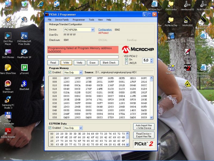This screenshot has height=161, width=214.
Task: Open the Tools menu
Action: coord(91,20)
